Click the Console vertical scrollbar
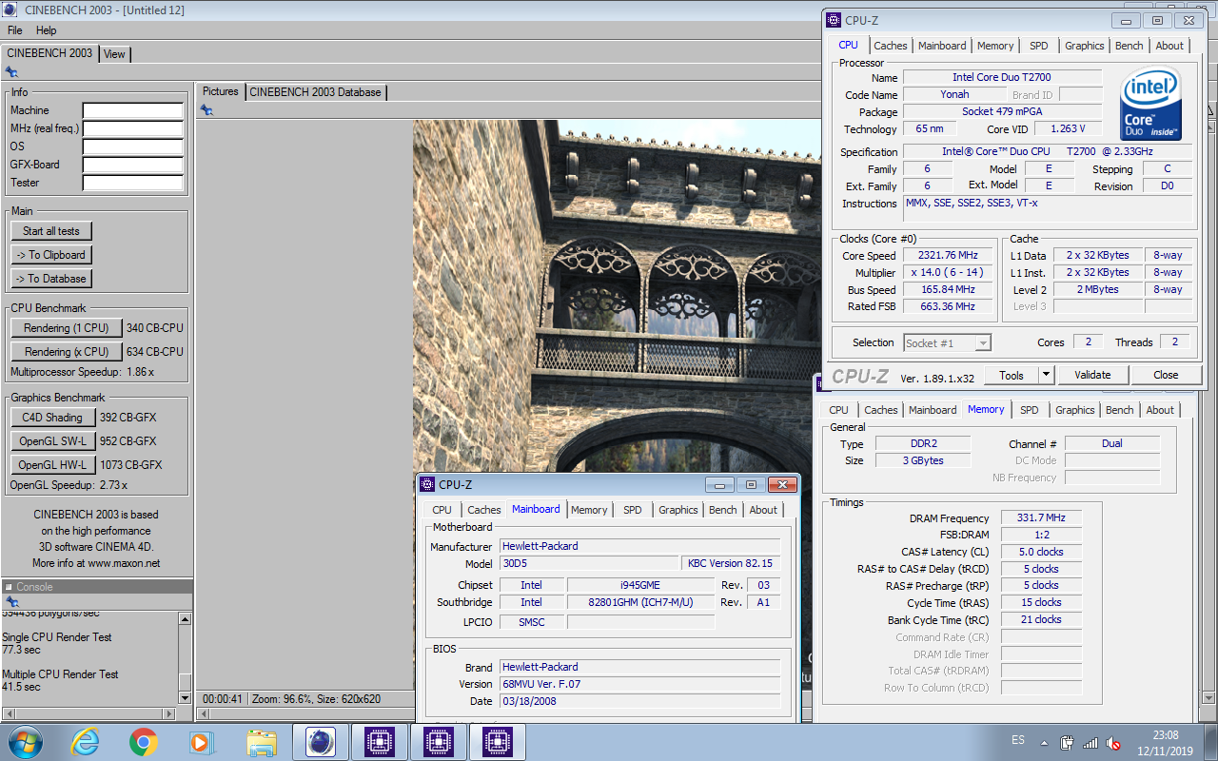This screenshot has height=761, width=1218. point(186,658)
